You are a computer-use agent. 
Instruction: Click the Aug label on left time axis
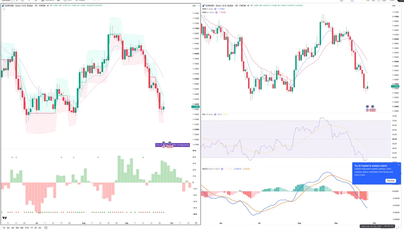point(84,223)
